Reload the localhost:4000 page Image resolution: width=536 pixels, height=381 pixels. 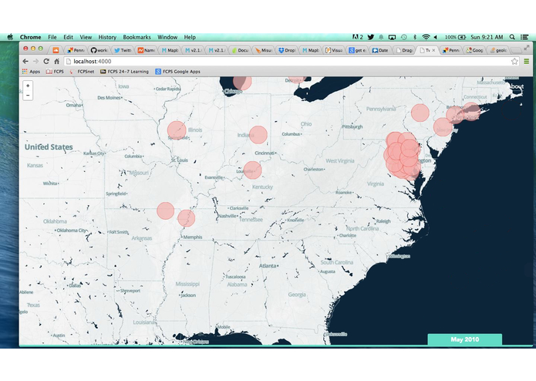(46, 61)
